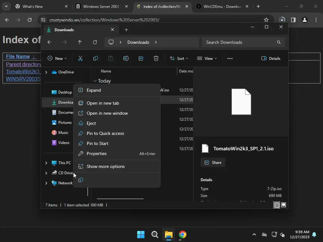Click TomatoWin2k3 link in Chrome page
This screenshot has width=323, height=242.
[x=23, y=72]
